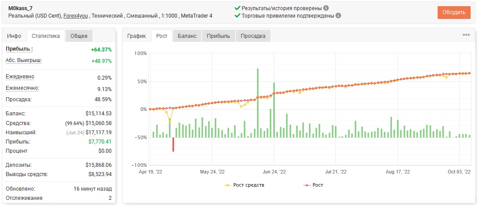479x206 pixels.
Task: Click green checkmark next to Торговые привилегии подтверждены
Action: pos(237,15)
